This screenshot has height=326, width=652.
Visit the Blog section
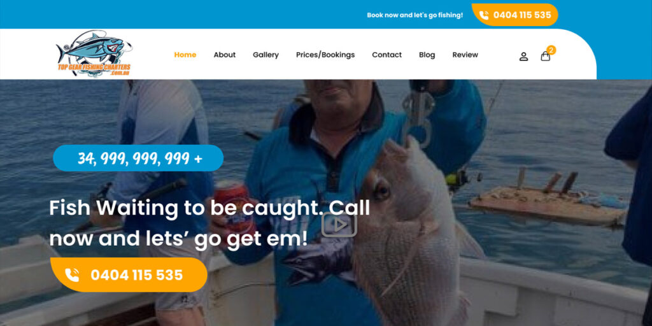(x=427, y=55)
